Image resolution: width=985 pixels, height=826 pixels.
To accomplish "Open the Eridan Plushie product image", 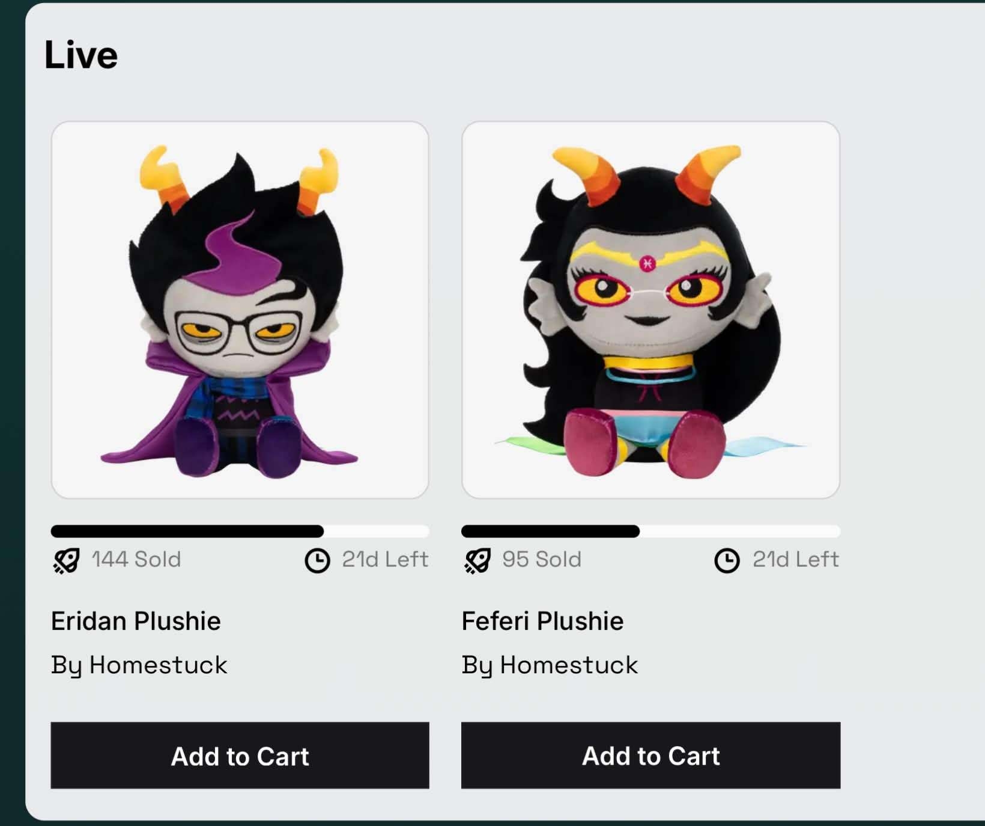I will [240, 310].
